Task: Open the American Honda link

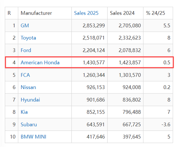Action: tap(40, 63)
